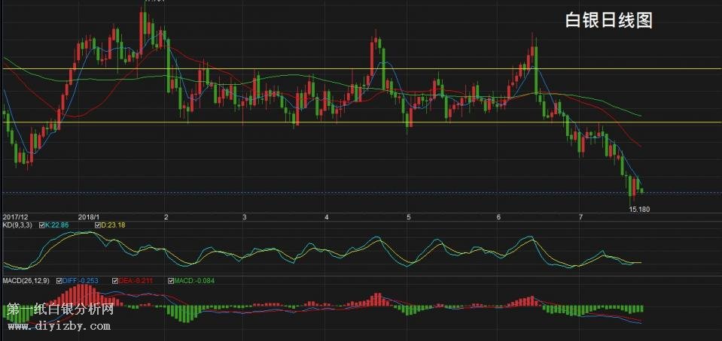Click month 6 marker on the time axis
Image resolution: width=722 pixels, height=341 pixels.
498,216
